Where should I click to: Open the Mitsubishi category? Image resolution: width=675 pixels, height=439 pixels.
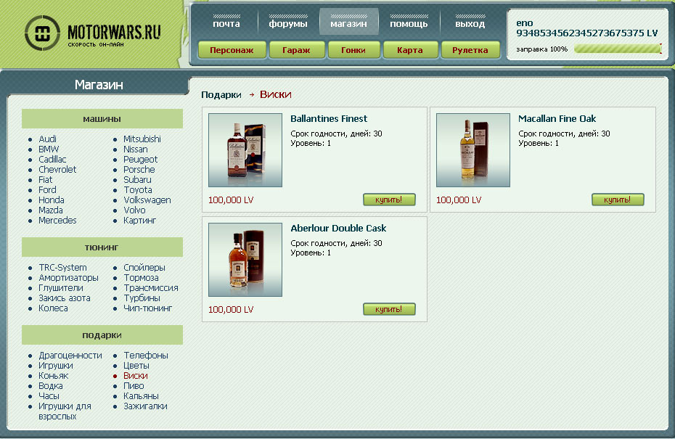[x=142, y=139]
